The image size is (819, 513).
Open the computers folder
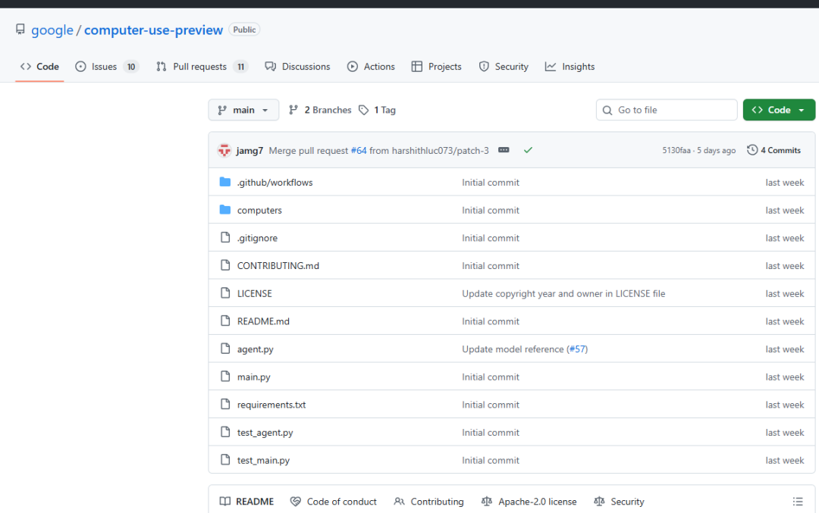[x=259, y=211]
